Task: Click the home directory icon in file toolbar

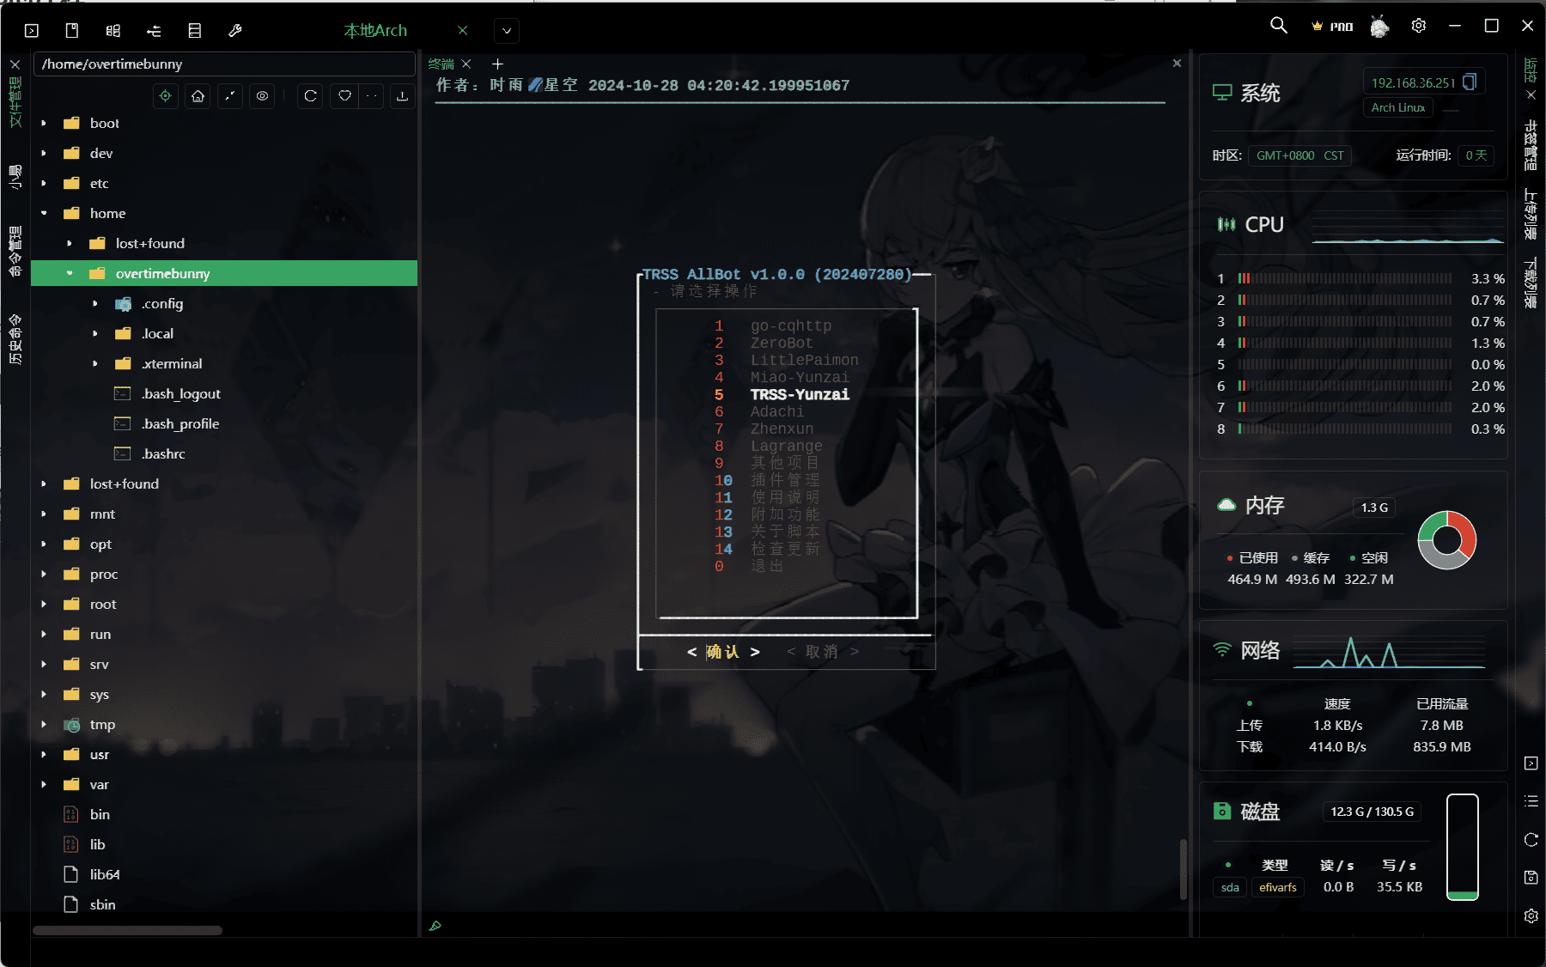Action: click(x=198, y=96)
